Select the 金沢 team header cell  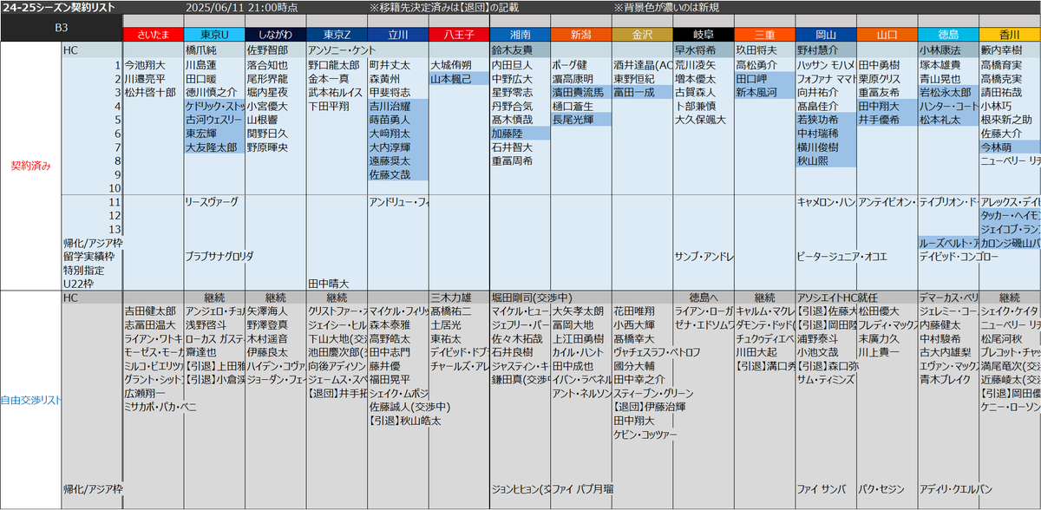[642, 35]
